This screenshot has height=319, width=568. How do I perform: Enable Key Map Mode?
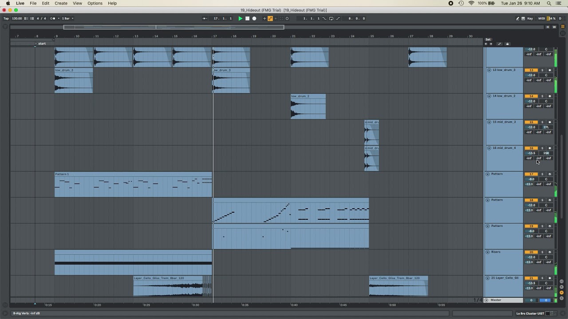pos(530,19)
